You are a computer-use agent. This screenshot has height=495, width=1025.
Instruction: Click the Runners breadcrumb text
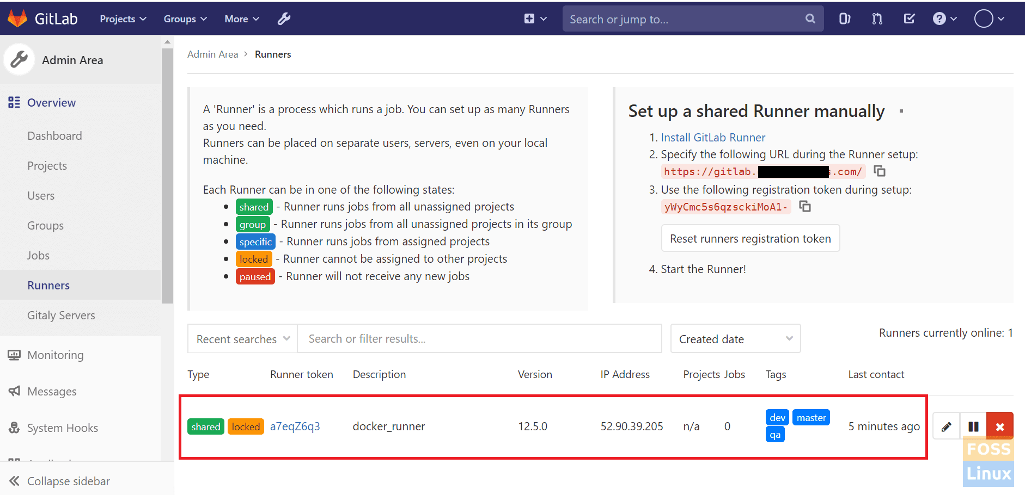click(273, 54)
